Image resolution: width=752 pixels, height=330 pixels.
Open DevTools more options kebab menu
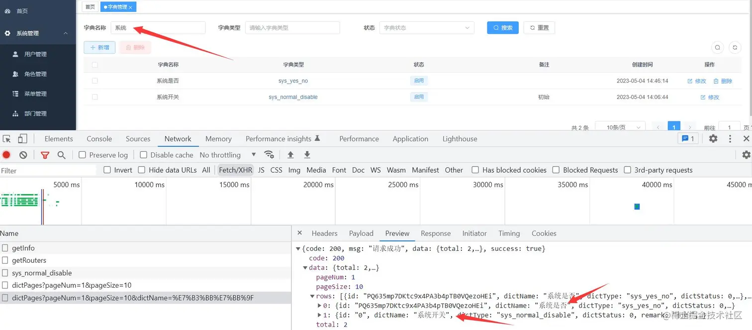(x=730, y=138)
